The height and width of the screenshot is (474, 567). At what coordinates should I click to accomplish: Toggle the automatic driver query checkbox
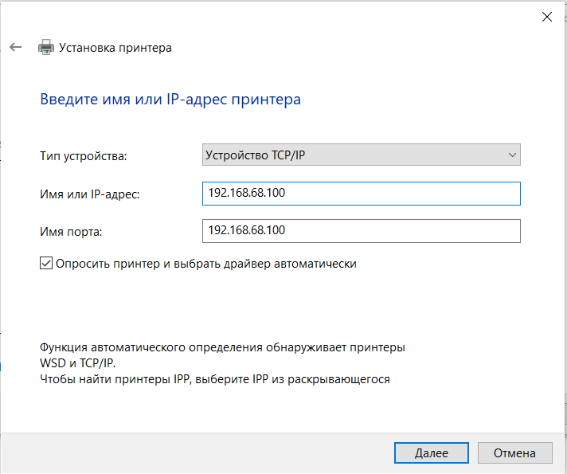pyautogui.click(x=46, y=263)
